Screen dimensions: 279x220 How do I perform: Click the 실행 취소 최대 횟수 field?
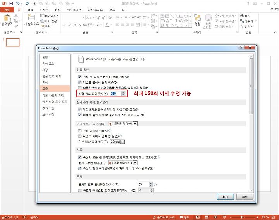(x=116, y=94)
